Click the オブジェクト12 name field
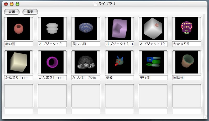This screenshot has width=209, height=121. tap(153, 44)
